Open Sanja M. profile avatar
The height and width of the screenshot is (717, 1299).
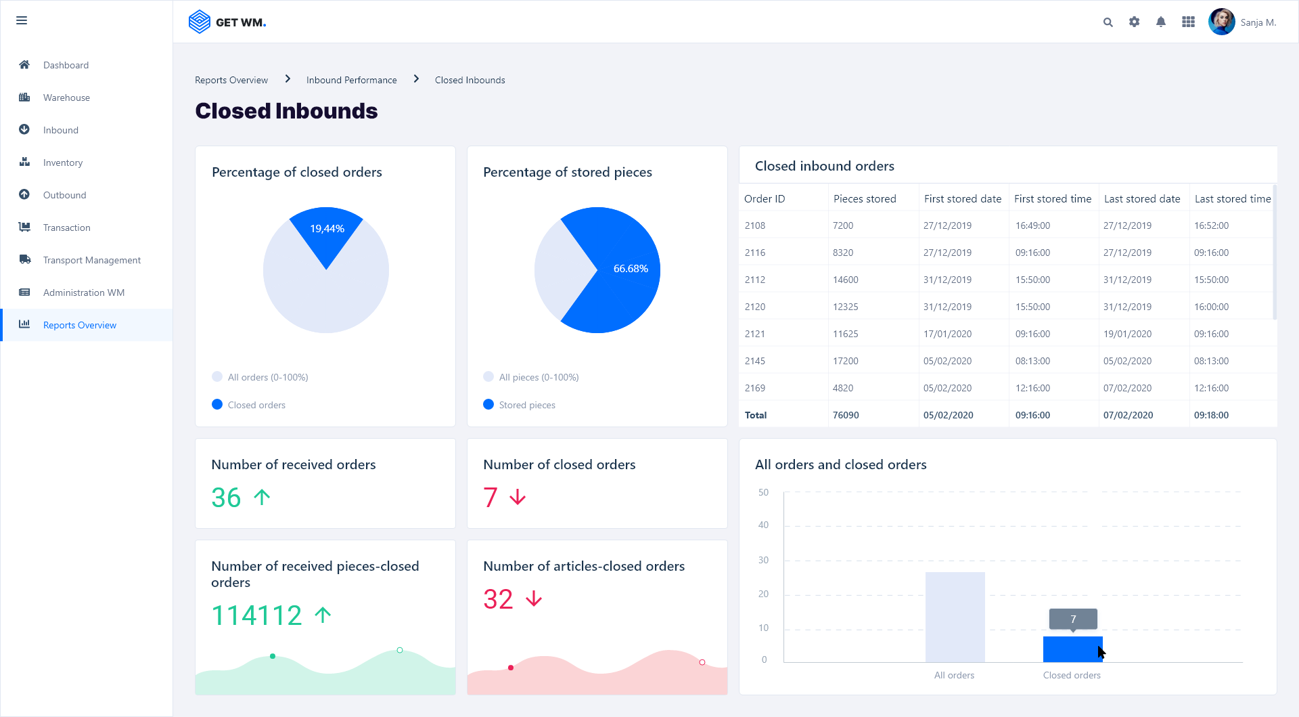tap(1221, 22)
